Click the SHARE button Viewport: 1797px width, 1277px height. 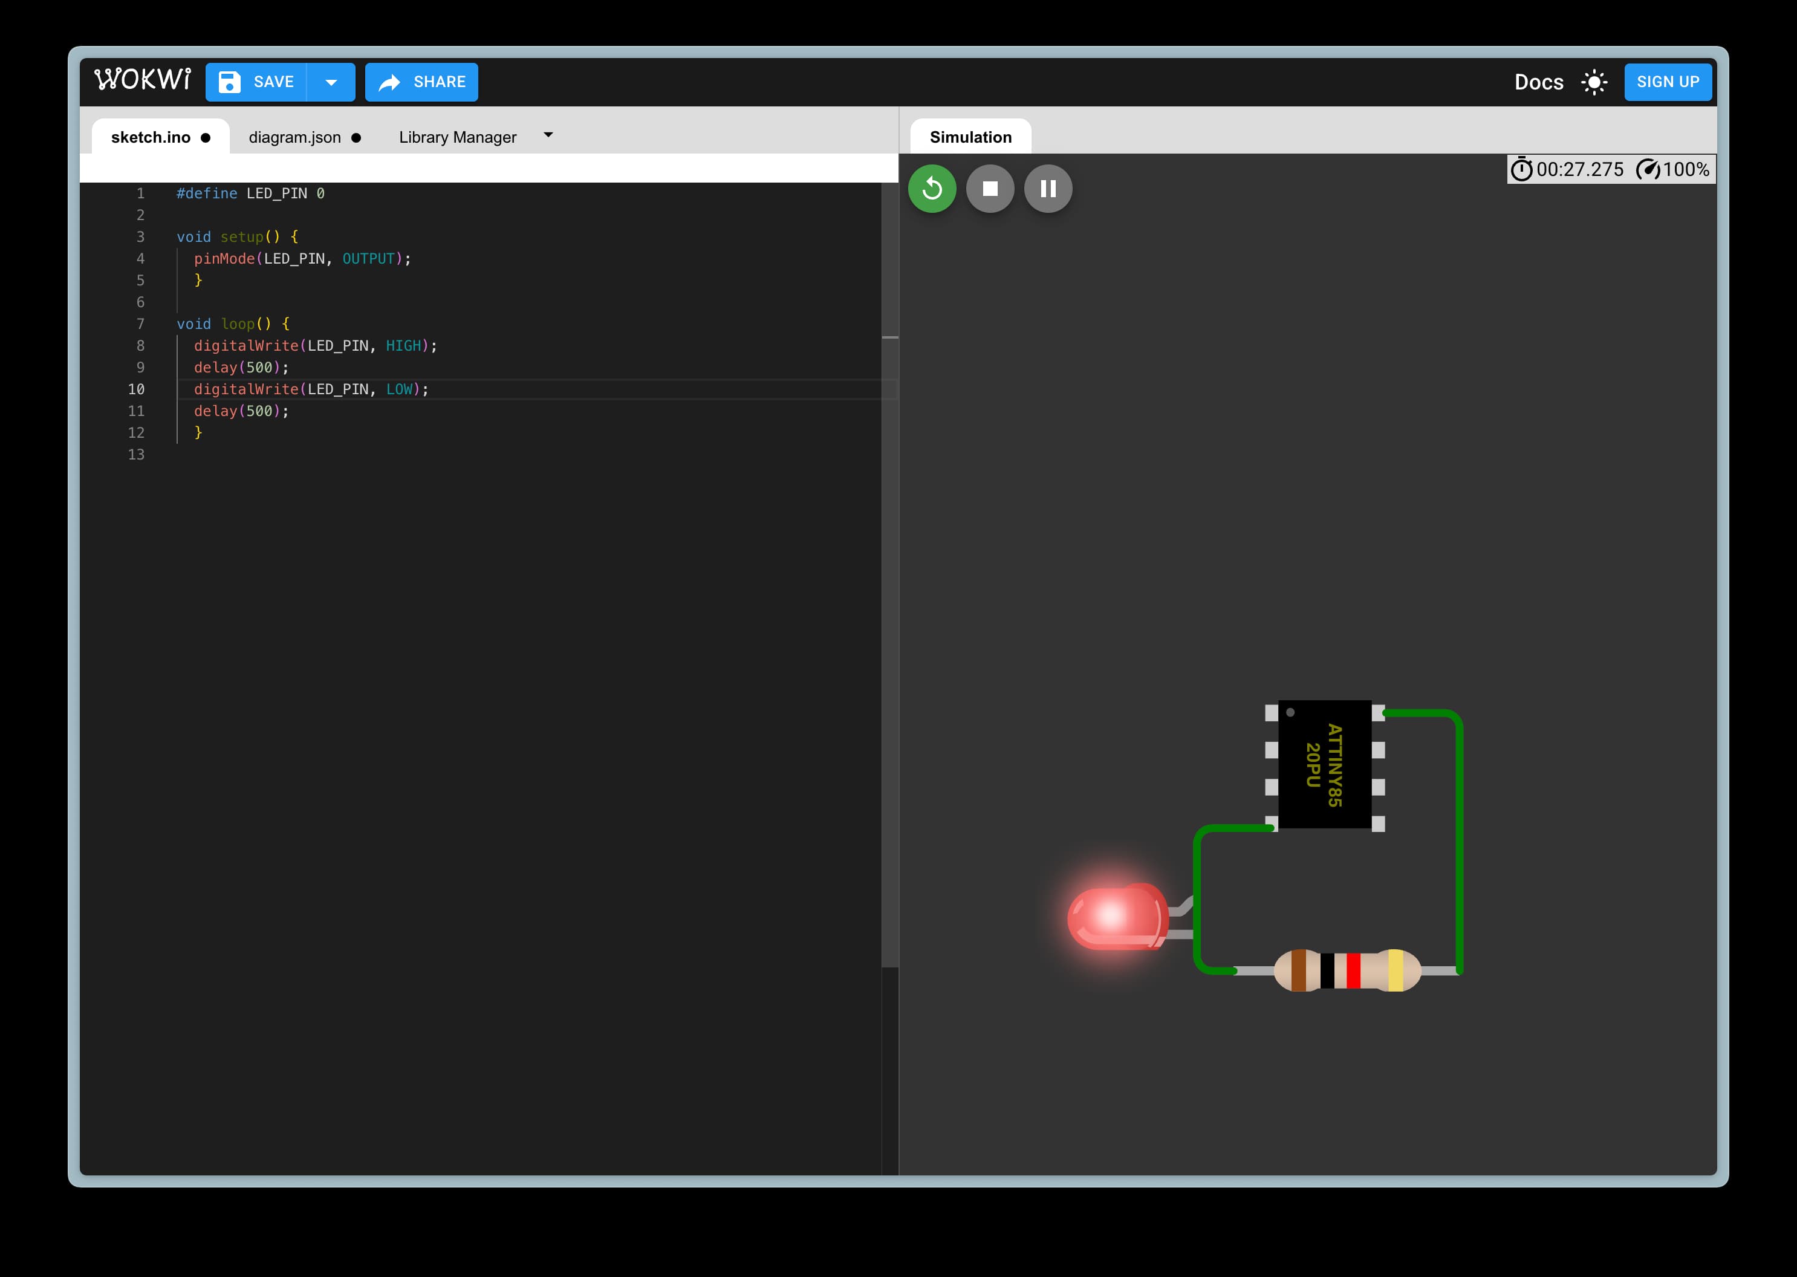tap(421, 82)
